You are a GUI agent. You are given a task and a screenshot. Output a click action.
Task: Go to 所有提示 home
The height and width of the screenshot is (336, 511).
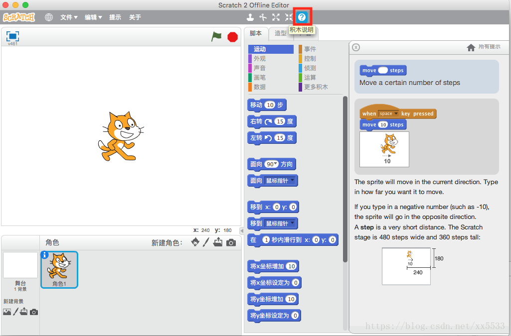[483, 47]
